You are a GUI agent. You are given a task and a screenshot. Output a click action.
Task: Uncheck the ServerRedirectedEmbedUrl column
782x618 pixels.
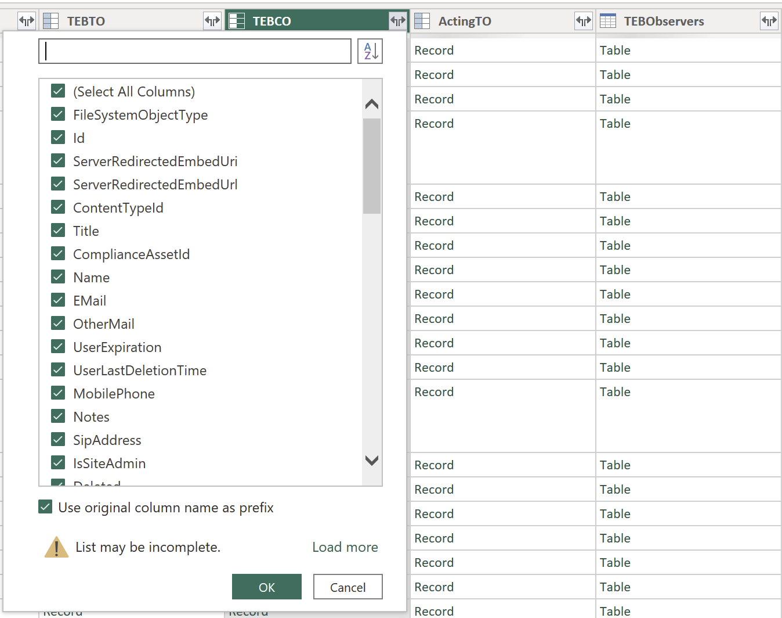point(58,184)
